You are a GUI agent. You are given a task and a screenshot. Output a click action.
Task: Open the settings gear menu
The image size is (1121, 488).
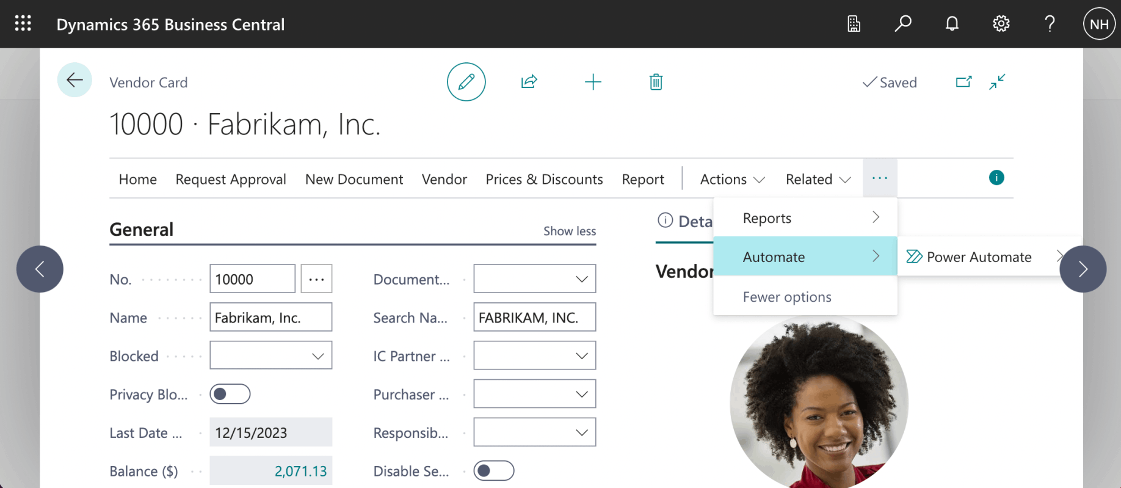1001,24
